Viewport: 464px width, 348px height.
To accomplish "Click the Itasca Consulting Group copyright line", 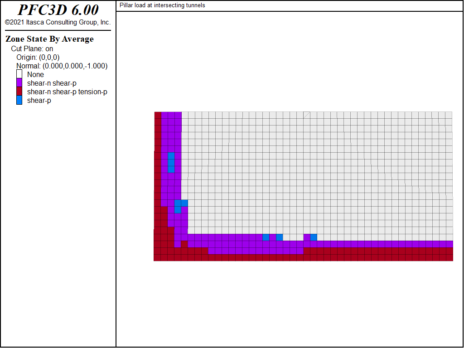I will click(x=58, y=22).
